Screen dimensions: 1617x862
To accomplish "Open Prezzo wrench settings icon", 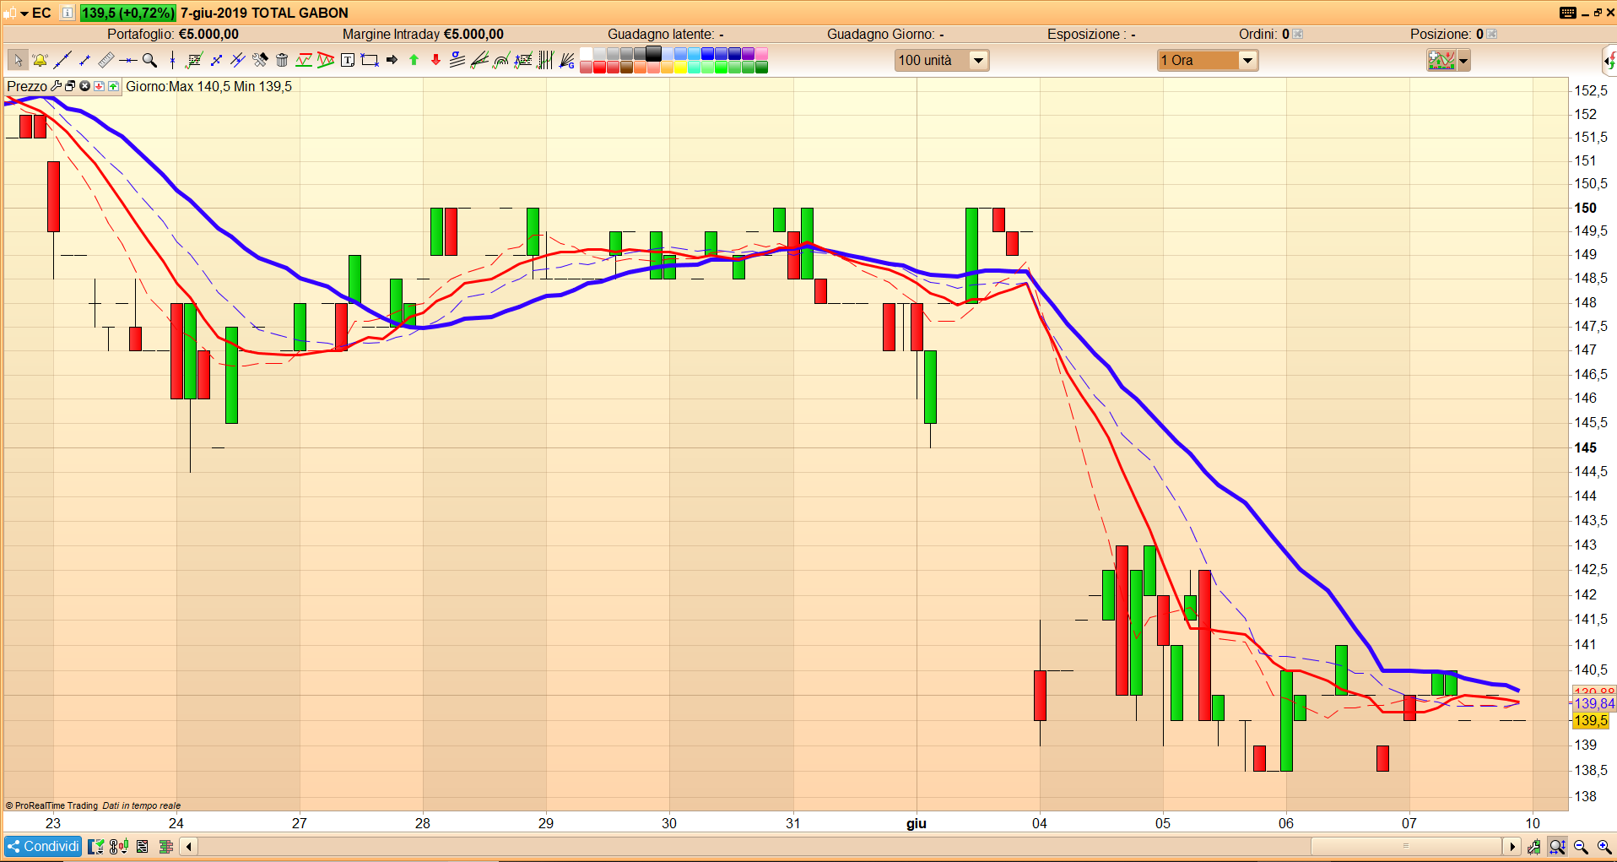I will (x=56, y=86).
